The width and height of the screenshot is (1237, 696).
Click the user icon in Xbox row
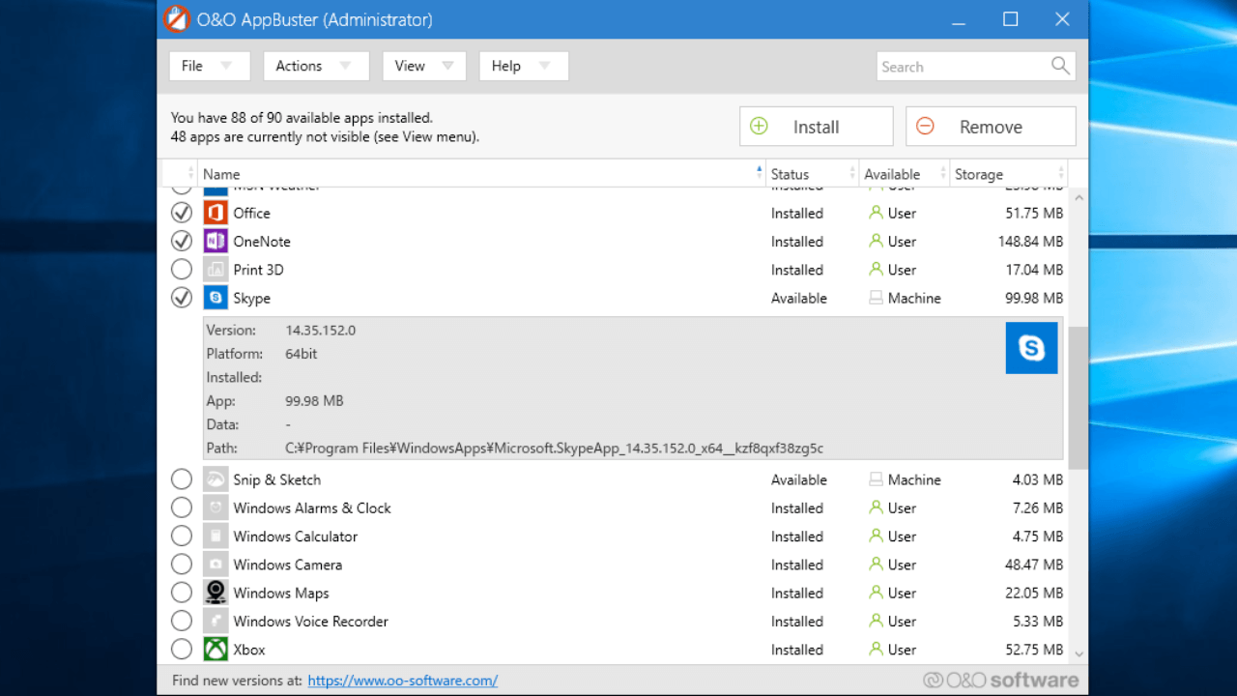coord(876,650)
